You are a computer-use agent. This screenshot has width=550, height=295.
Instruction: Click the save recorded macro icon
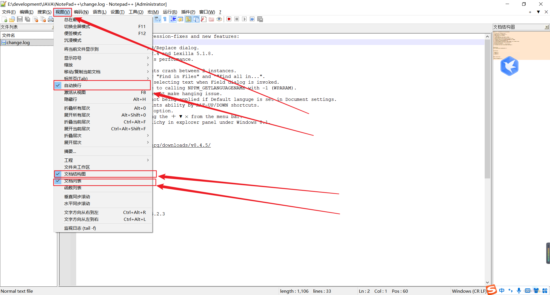260,19
